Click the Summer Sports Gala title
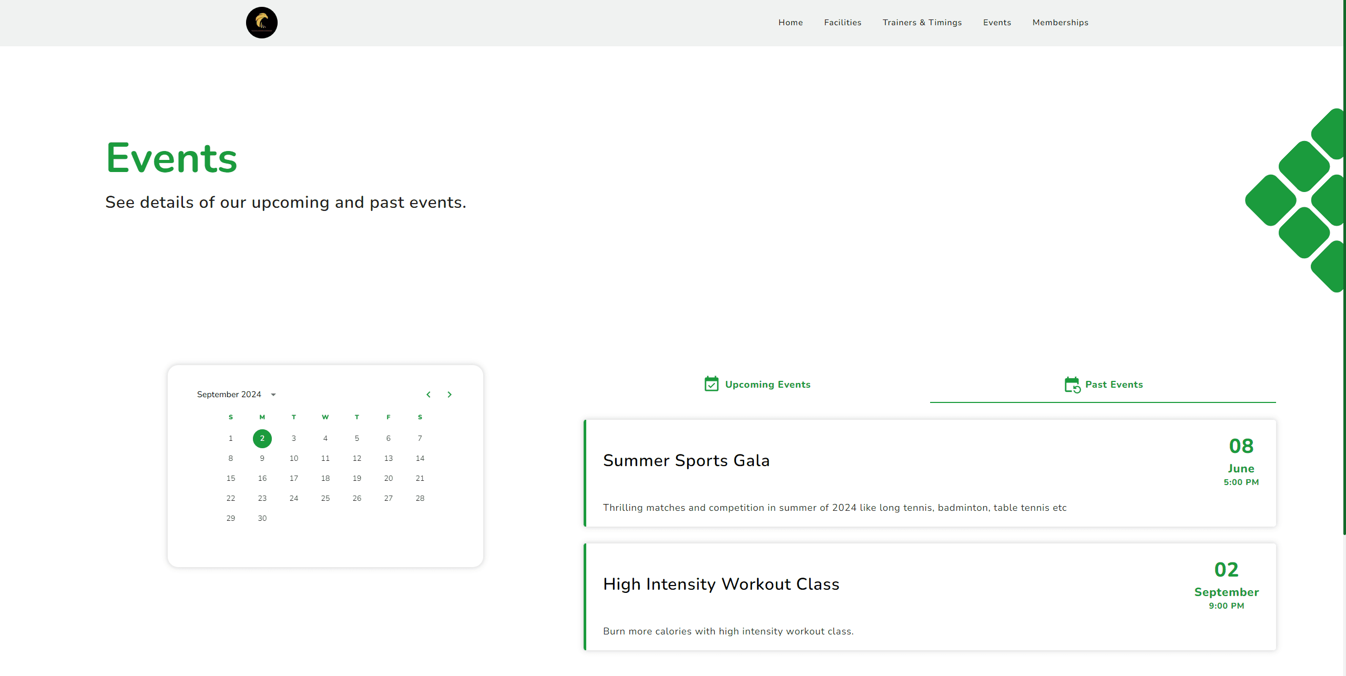Viewport: 1346px width, 676px height. pos(686,460)
